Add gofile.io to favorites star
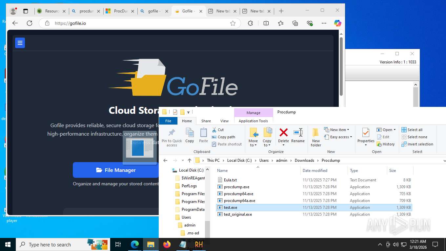This screenshot has height=251, width=446. point(233,23)
